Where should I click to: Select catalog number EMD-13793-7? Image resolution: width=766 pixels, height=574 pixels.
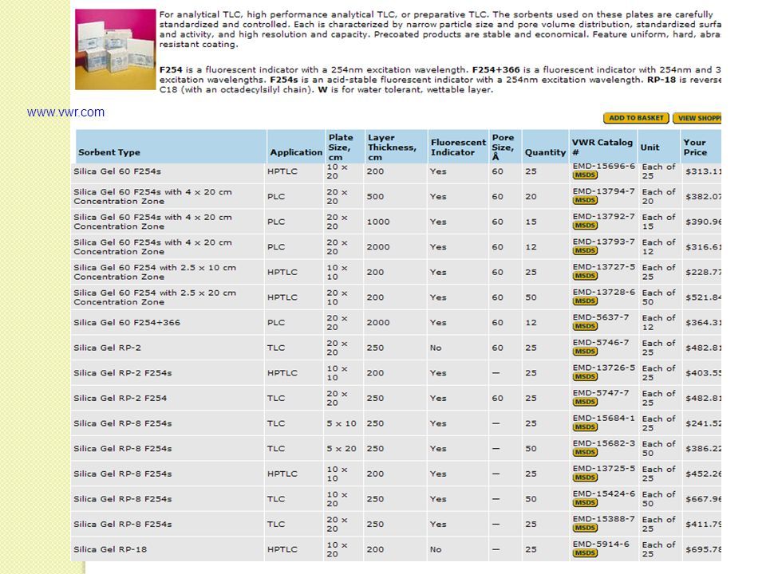coord(604,242)
